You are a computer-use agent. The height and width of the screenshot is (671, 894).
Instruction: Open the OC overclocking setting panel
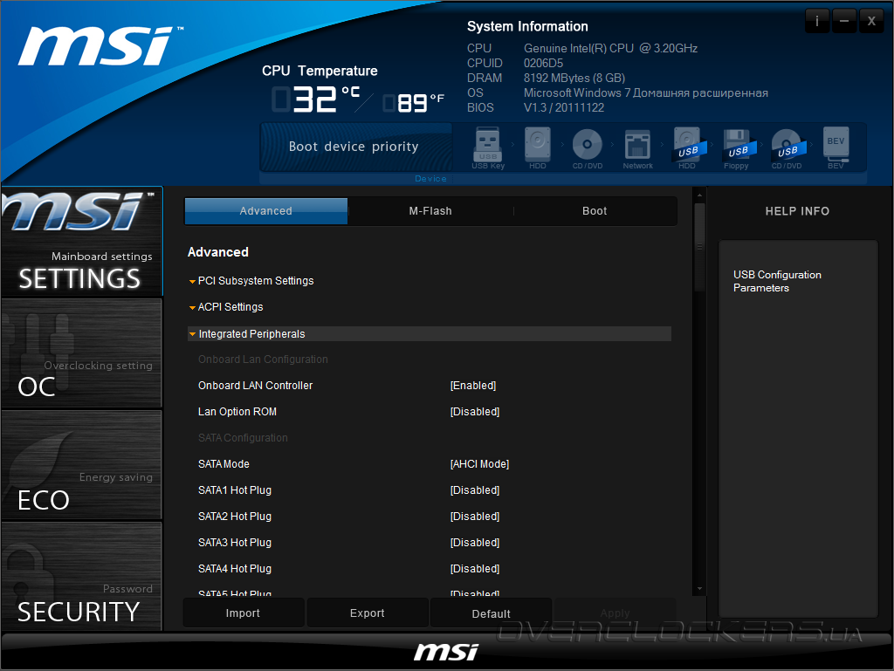[x=81, y=353]
